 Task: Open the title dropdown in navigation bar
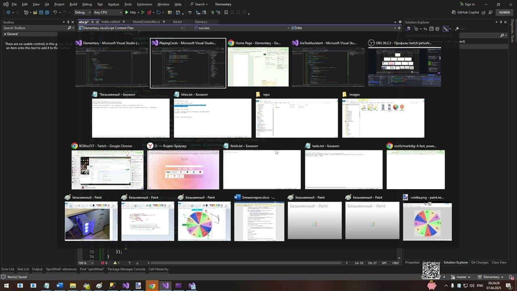pyautogui.click(x=344, y=28)
